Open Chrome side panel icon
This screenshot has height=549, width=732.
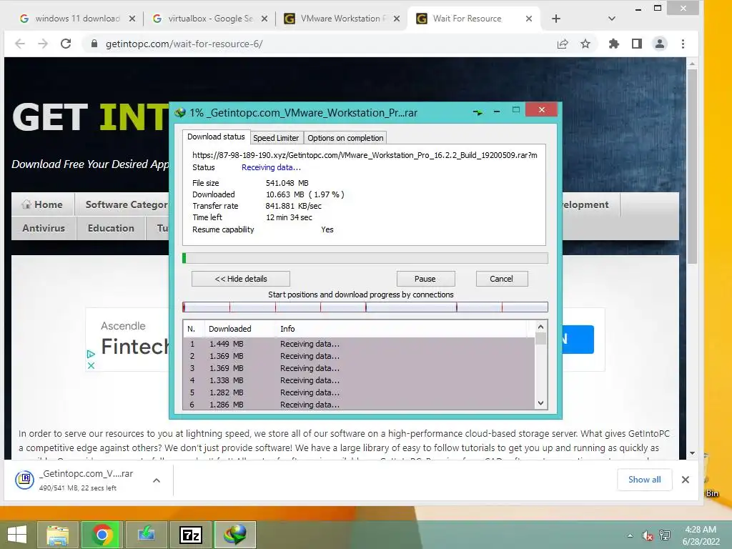[637, 44]
